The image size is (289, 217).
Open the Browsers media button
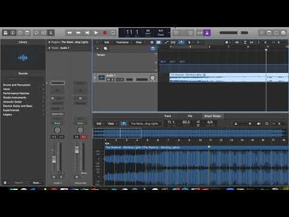[284, 33]
